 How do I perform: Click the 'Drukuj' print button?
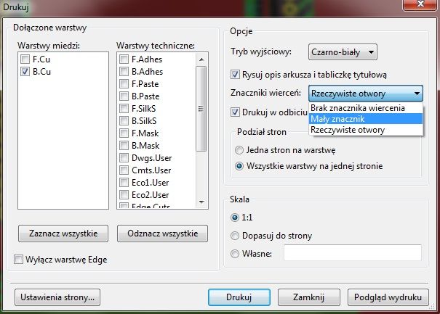(x=239, y=297)
